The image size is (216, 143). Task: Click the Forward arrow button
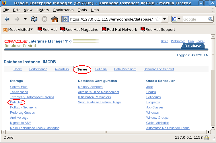coord(17,19)
